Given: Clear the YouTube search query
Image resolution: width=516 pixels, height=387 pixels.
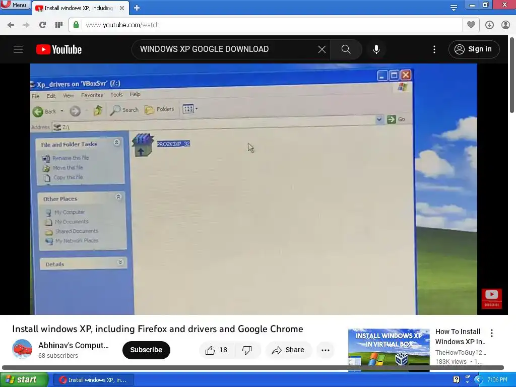Looking at the screenshot, I should tap(322, 49).
